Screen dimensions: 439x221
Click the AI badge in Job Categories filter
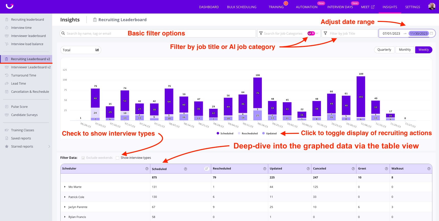click(x=311, y=33)
